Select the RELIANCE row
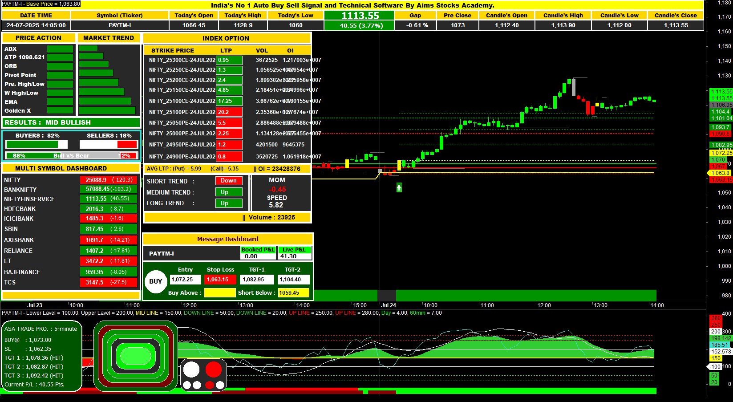 pos(70,251)
